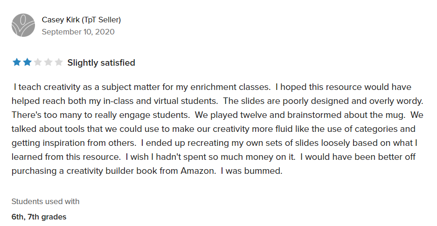Open reviewer name Casey Kirk
The height and width of the screenshot is (226, 437).
point(62,20)
